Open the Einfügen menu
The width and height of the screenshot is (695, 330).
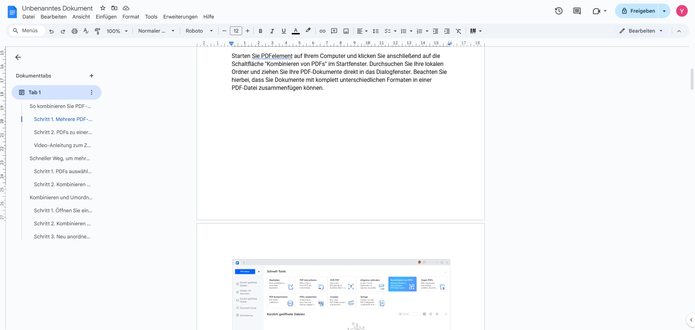coord(106,17)
